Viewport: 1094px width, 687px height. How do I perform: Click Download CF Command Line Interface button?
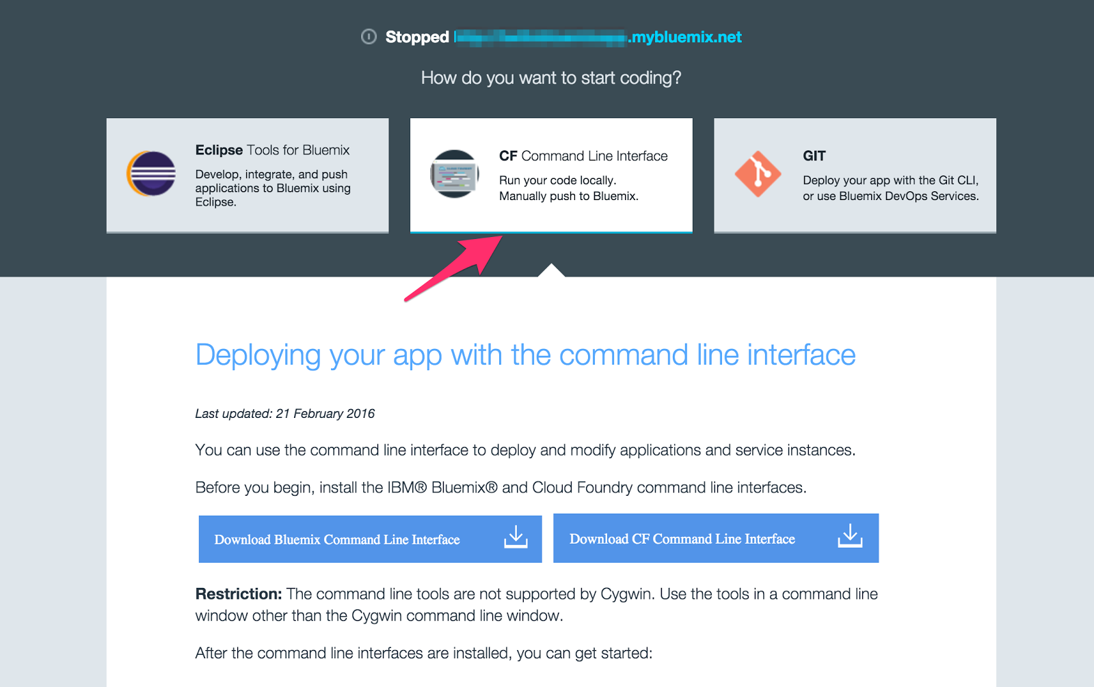coord(716,538)
